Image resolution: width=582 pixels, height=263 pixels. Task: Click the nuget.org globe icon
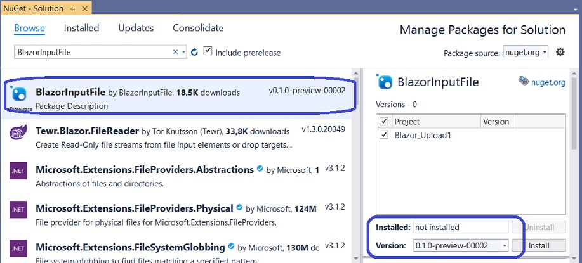[524, 81]
